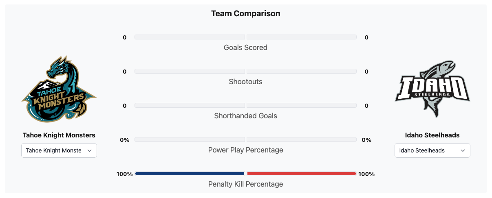Click the chevron arrow in the left team selector
The height and width of the screenshot is (198, 492).
(90, 150)
